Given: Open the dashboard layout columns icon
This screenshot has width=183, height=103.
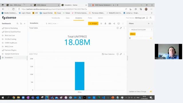Looking at the screenshot, I should pos(110,23).
